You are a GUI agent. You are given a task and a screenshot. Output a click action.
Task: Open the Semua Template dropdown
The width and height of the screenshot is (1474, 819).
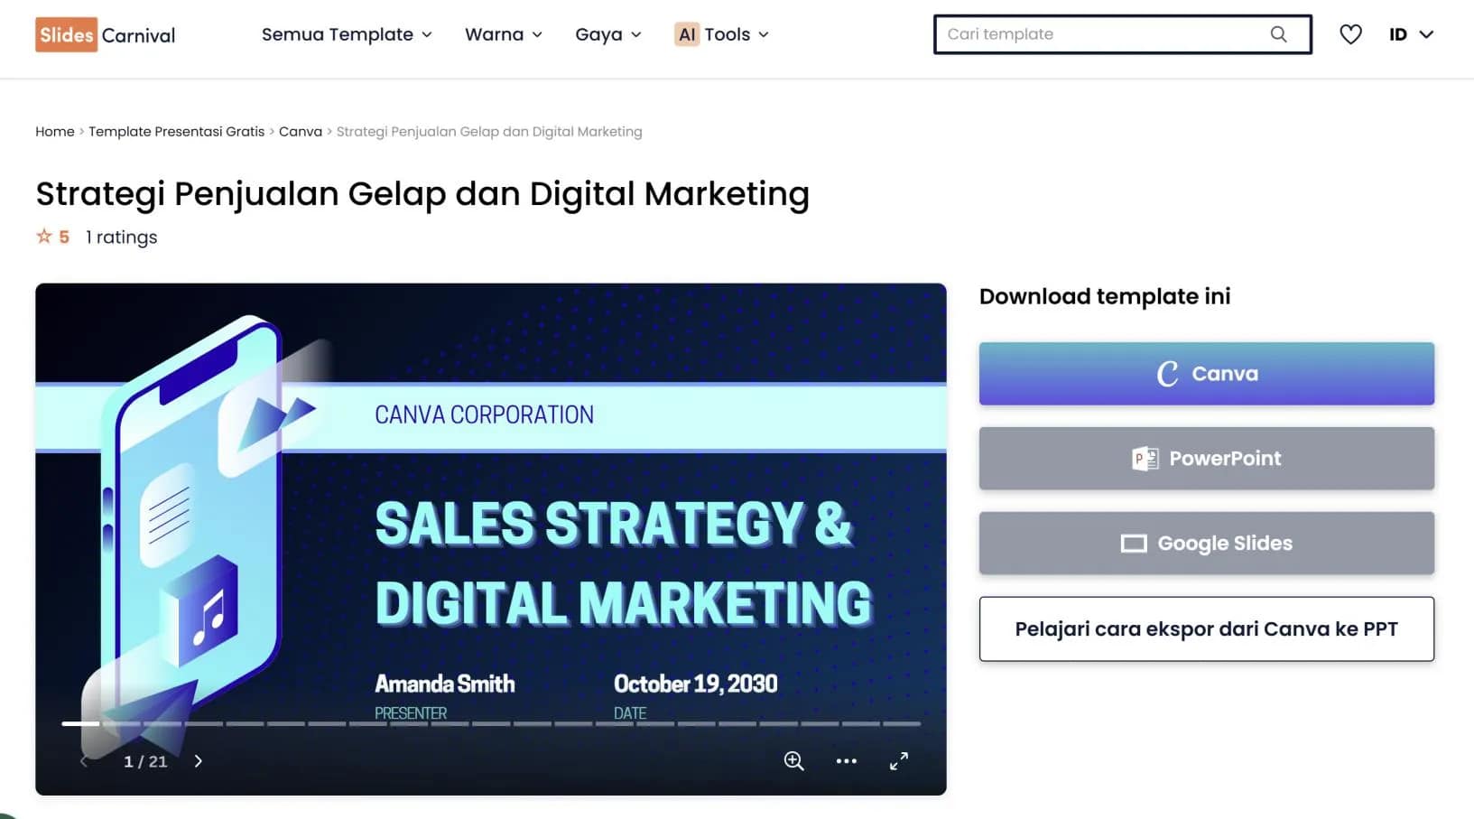346,34
